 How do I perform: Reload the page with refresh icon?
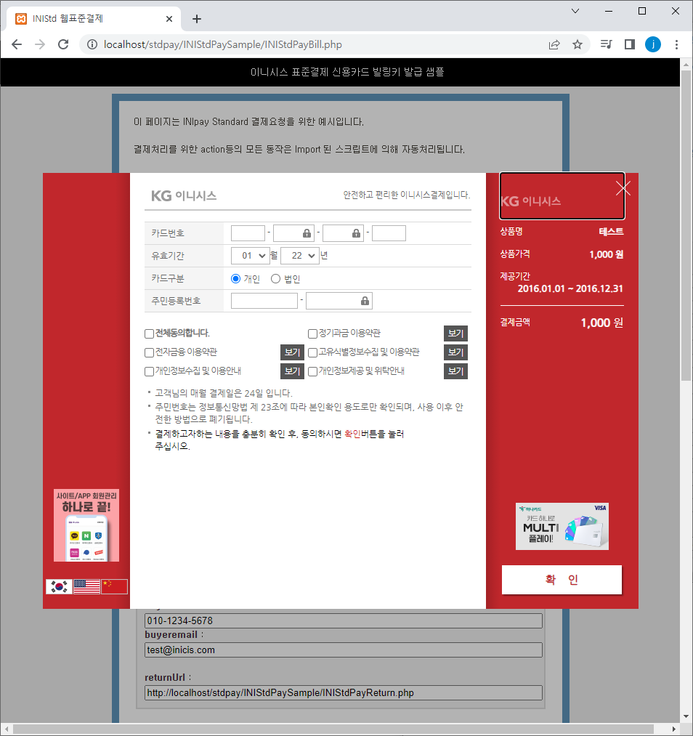(x=63, y=44)
